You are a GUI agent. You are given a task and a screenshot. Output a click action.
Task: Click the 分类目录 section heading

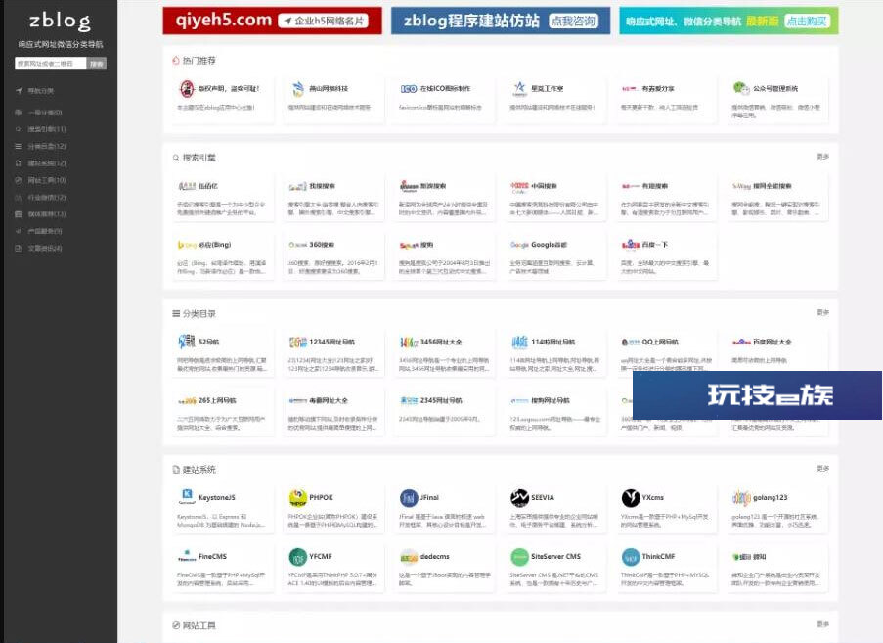point(199,314)
